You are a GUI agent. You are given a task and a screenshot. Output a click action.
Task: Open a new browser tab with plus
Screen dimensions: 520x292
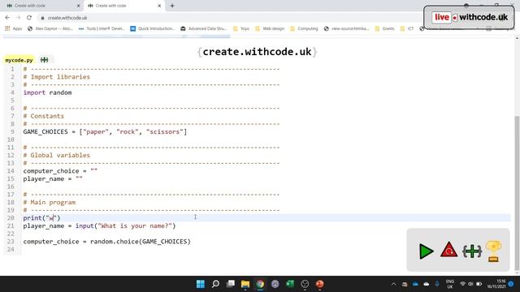coord(172,6)
